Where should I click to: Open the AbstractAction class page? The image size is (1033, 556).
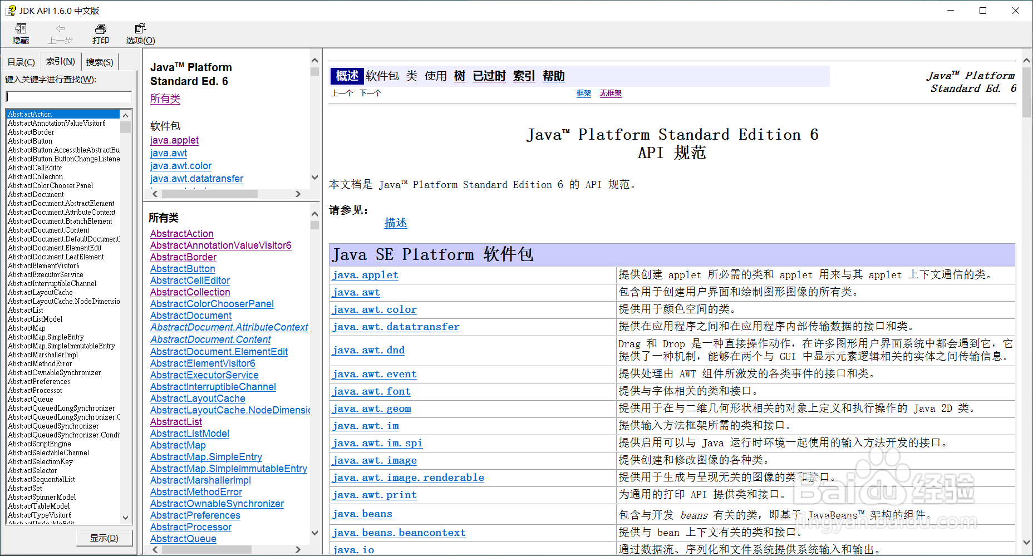(x=181, y=233)
